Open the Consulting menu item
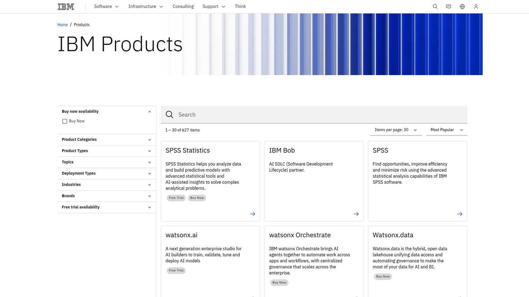Screen dimensions: 529x297 coord(183,7)
